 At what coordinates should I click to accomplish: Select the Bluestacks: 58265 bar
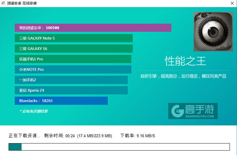tap(61, 101)
